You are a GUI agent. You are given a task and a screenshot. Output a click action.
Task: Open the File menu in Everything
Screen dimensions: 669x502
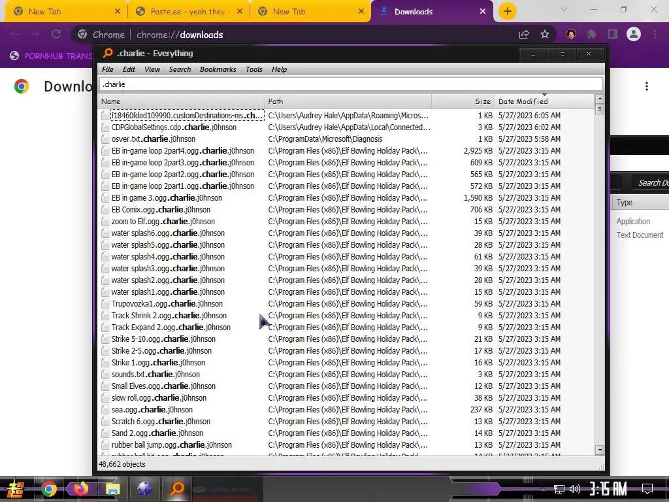[x=108, y=69]
